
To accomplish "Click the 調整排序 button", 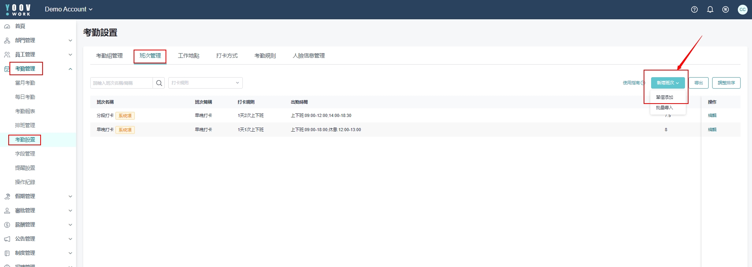I will 726,83.
